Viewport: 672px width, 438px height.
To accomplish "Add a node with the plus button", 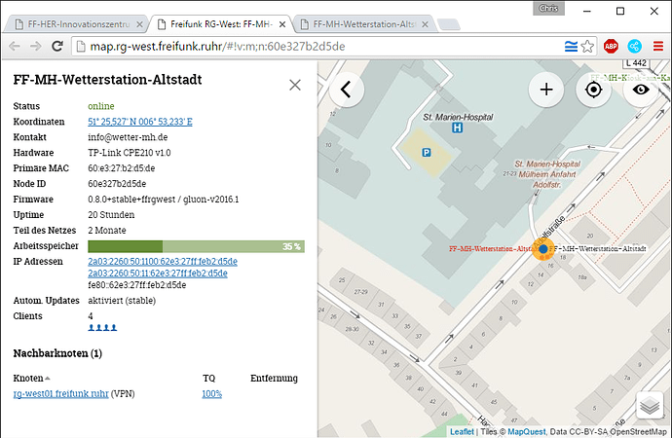I will pos(546,90).
